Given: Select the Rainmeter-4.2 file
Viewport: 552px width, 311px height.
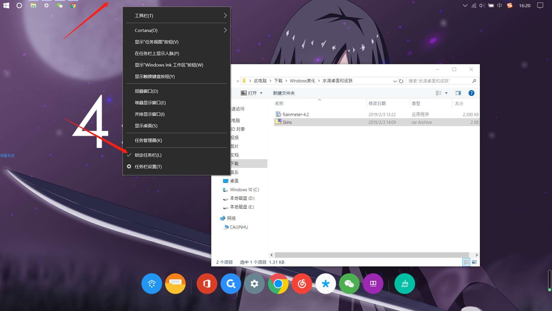Looking at the screenshot, I should [x=296, y=114].
